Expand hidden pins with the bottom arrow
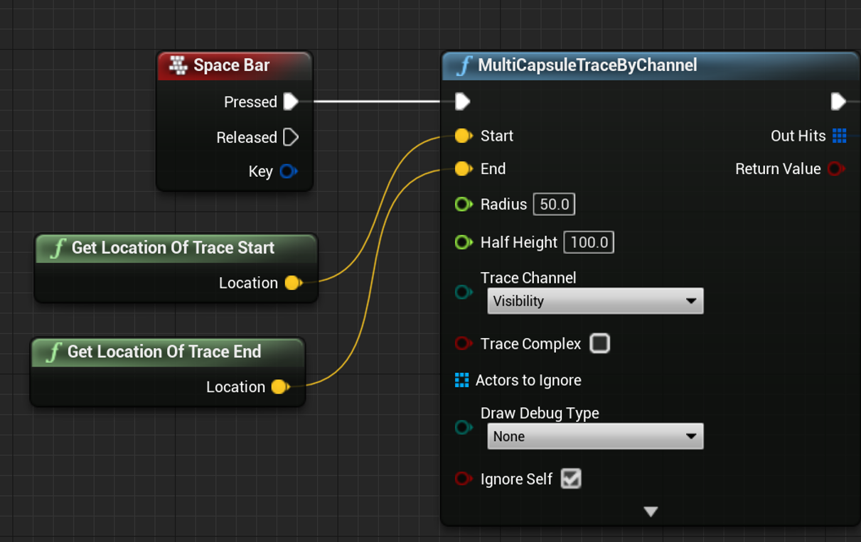Screen dimensions: 861x542 coord(651,511)
